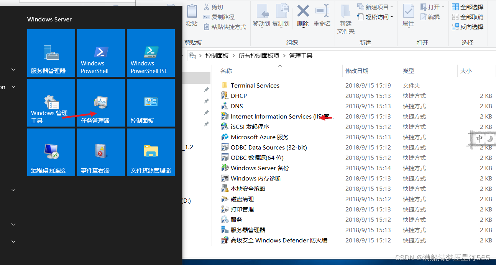
Task: Click the red X 删除 icon
Action: (303, 11)
